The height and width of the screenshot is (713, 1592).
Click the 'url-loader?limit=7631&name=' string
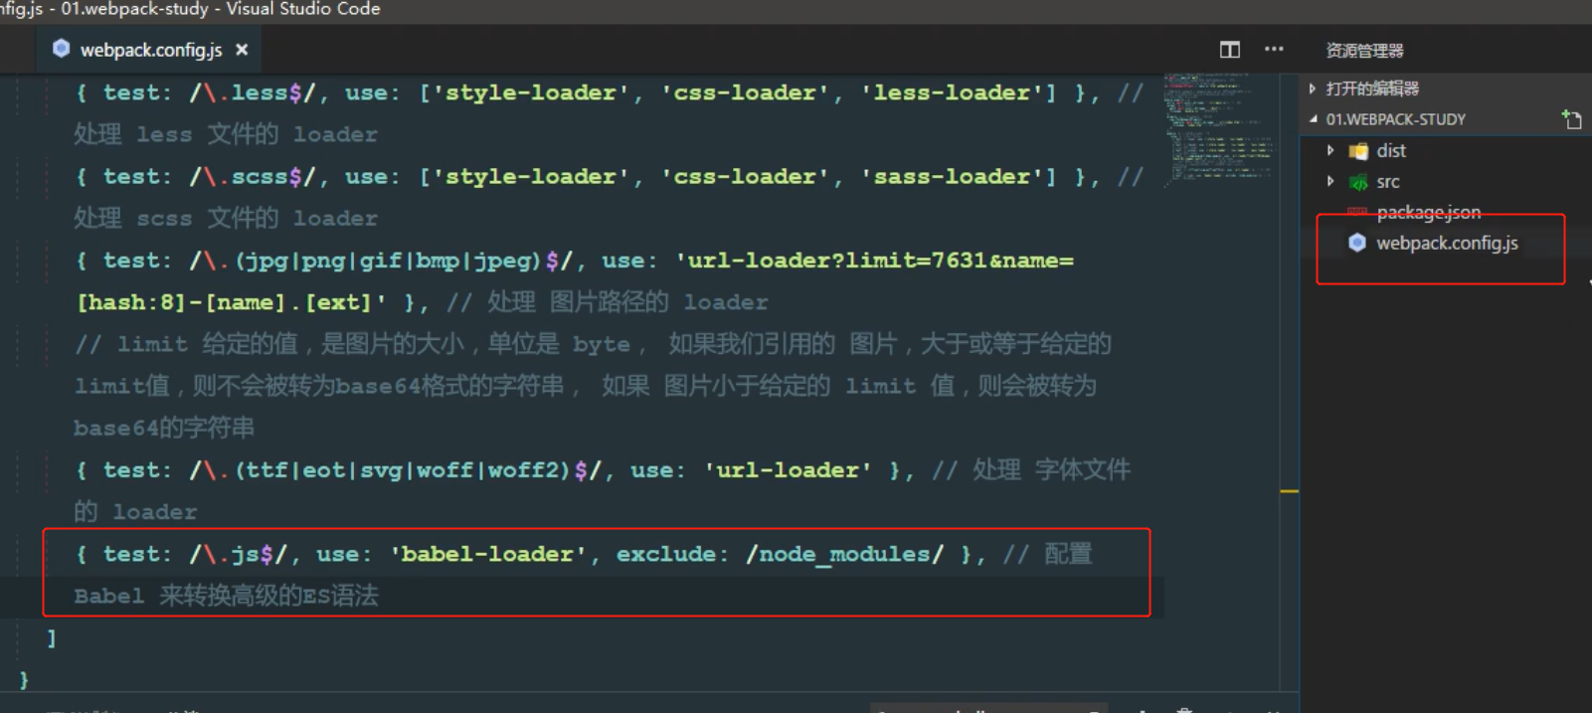pyautogui.click(x=874, y=261)
